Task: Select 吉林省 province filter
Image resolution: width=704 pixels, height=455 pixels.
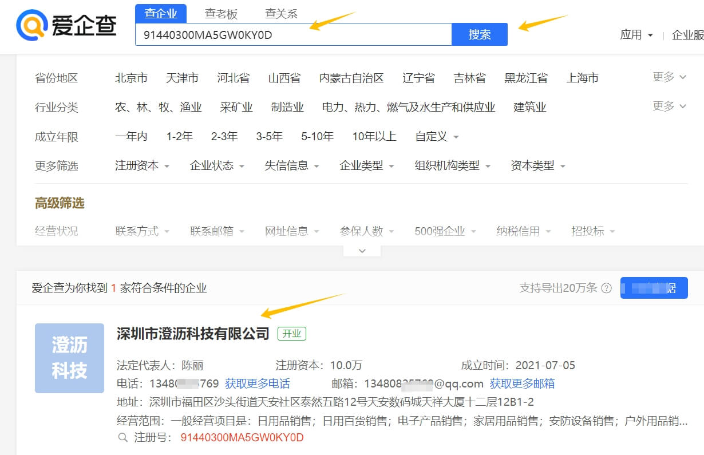Action: tap(470, 78)
